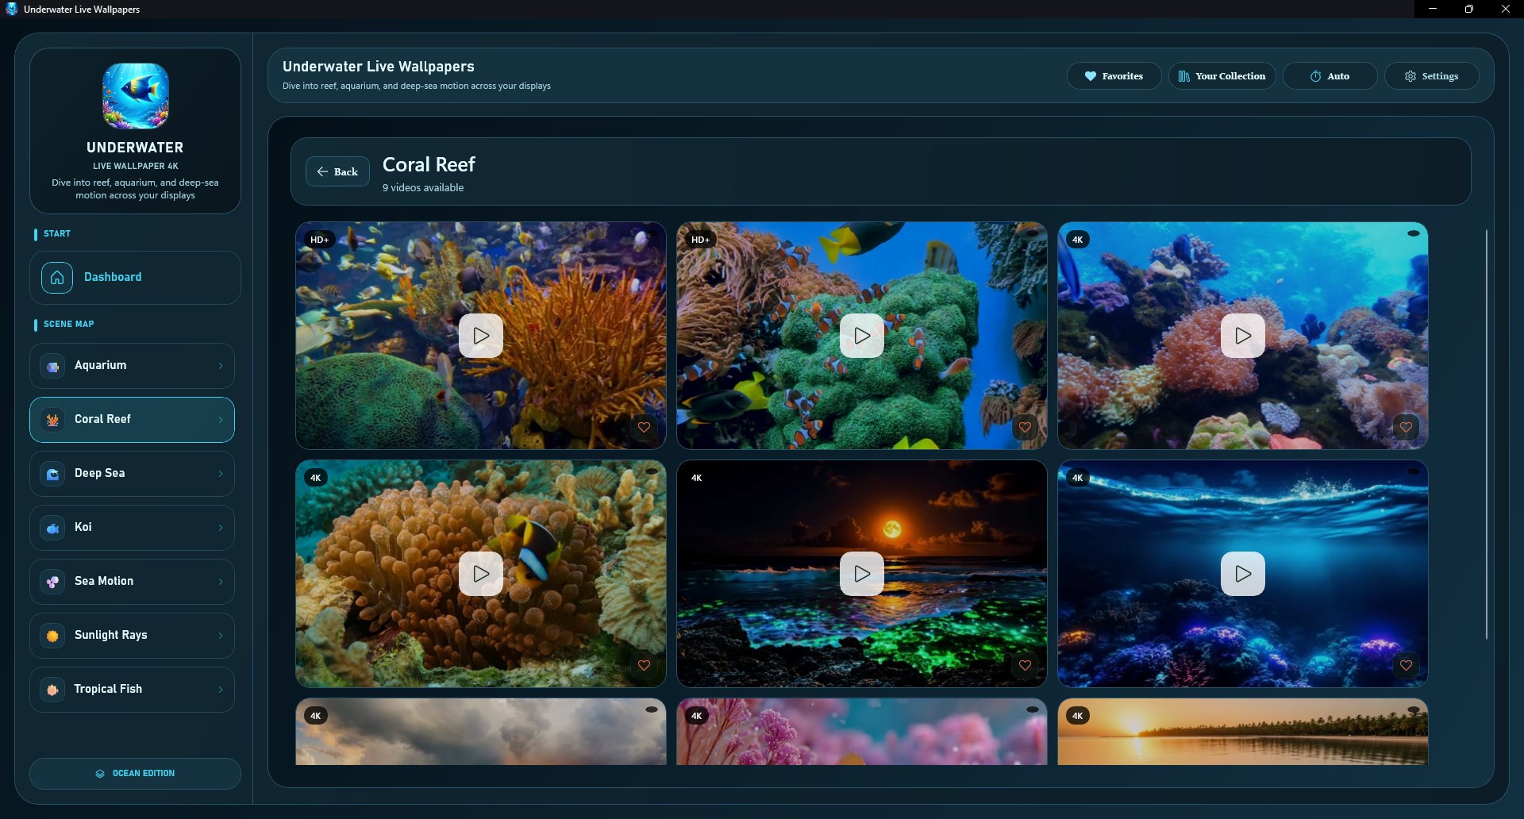The width and height of the screenshot is (1524, 819).
Task: Favorite the orange coral aquarium video
Action: point(644,428)
